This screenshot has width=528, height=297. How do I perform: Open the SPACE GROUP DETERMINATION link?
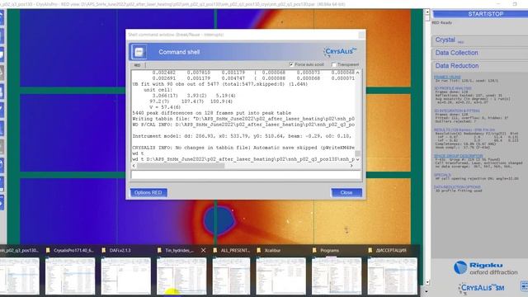tap(459, 156)
